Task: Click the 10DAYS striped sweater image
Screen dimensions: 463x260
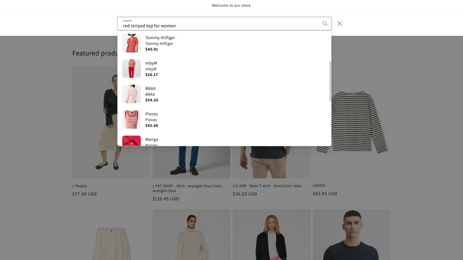Action: click(x=361, y=122)
